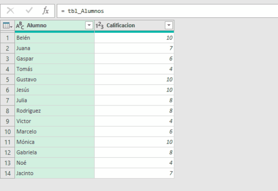
Task: Click Julia's Calificacion value 8
Action: click(134, 100)
